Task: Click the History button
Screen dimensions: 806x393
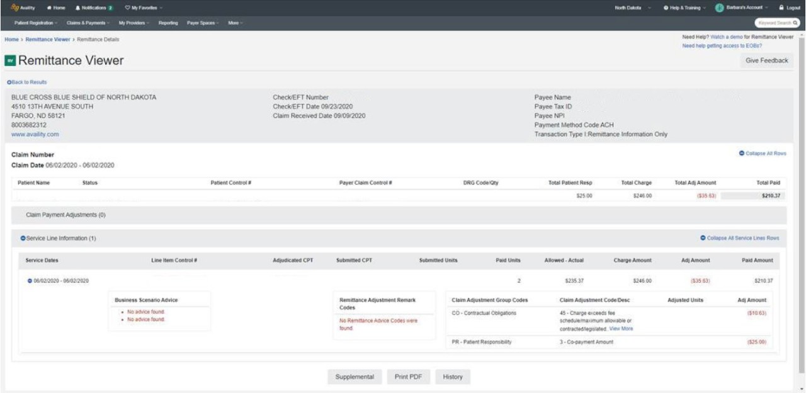Action: click(x=453, y=377)
